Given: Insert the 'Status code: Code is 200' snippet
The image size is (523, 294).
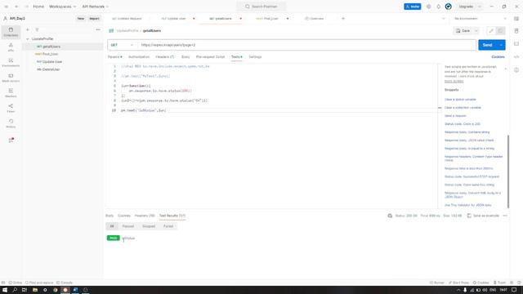Looking at the screenshot, I should tap(463, 124).
